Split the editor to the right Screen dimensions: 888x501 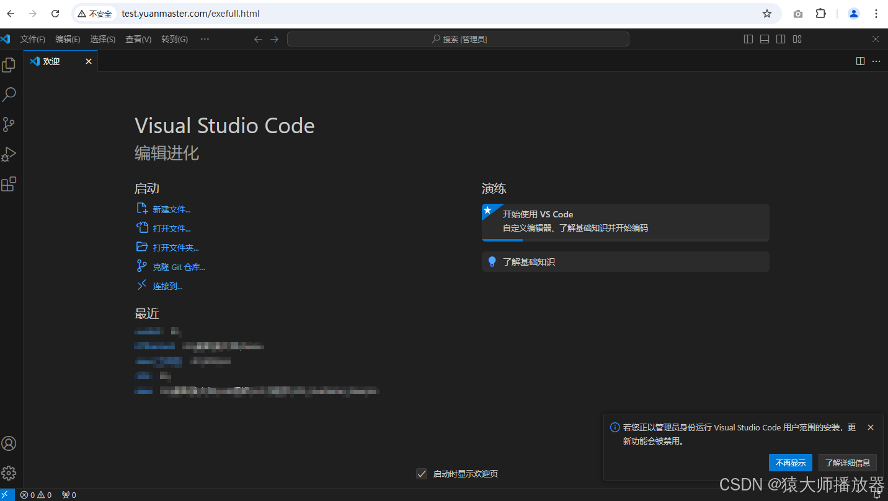(860, 61)
